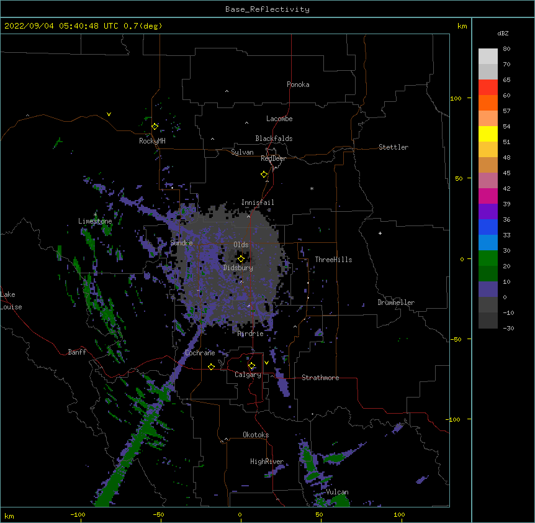Click the yellow marker above Calgary label

coord(251,366)
